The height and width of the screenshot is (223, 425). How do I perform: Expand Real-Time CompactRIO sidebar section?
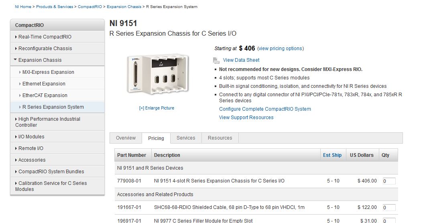click(x=45, y=37)
